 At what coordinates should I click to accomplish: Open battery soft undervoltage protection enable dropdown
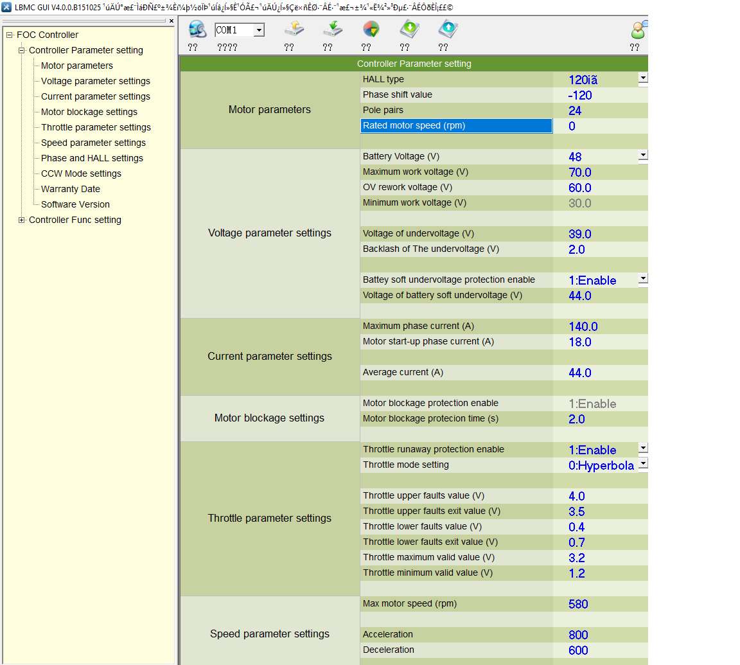642,278
